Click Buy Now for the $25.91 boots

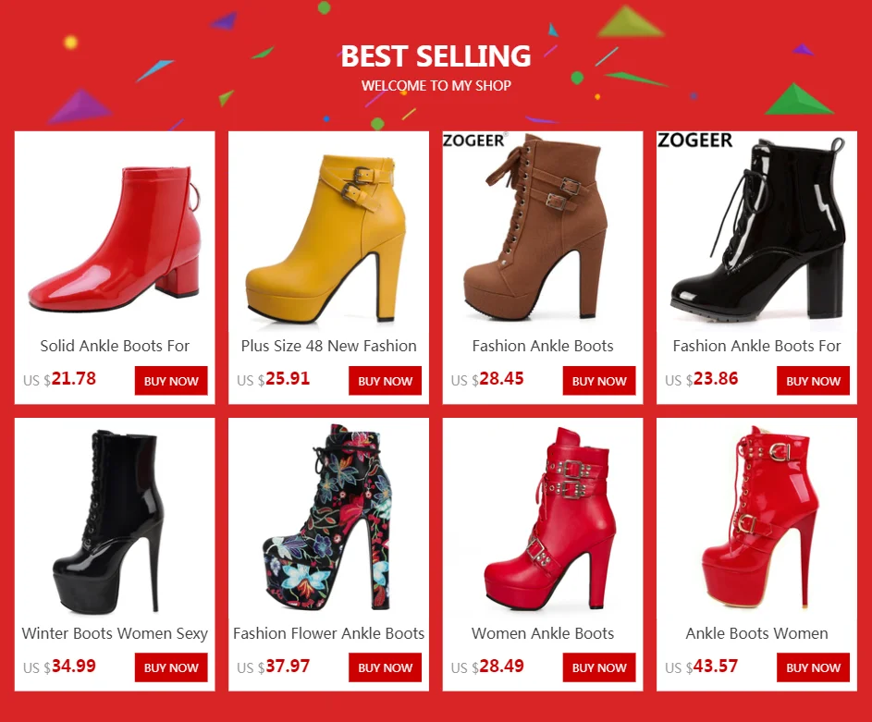point(386,381)
